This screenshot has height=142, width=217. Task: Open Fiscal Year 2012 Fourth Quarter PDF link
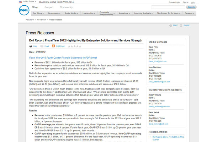click(63, 58)
